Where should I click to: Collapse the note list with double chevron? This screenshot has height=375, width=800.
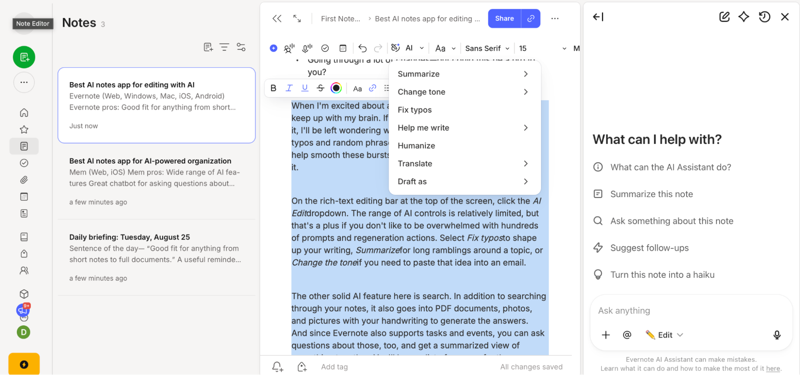[277, 18]
